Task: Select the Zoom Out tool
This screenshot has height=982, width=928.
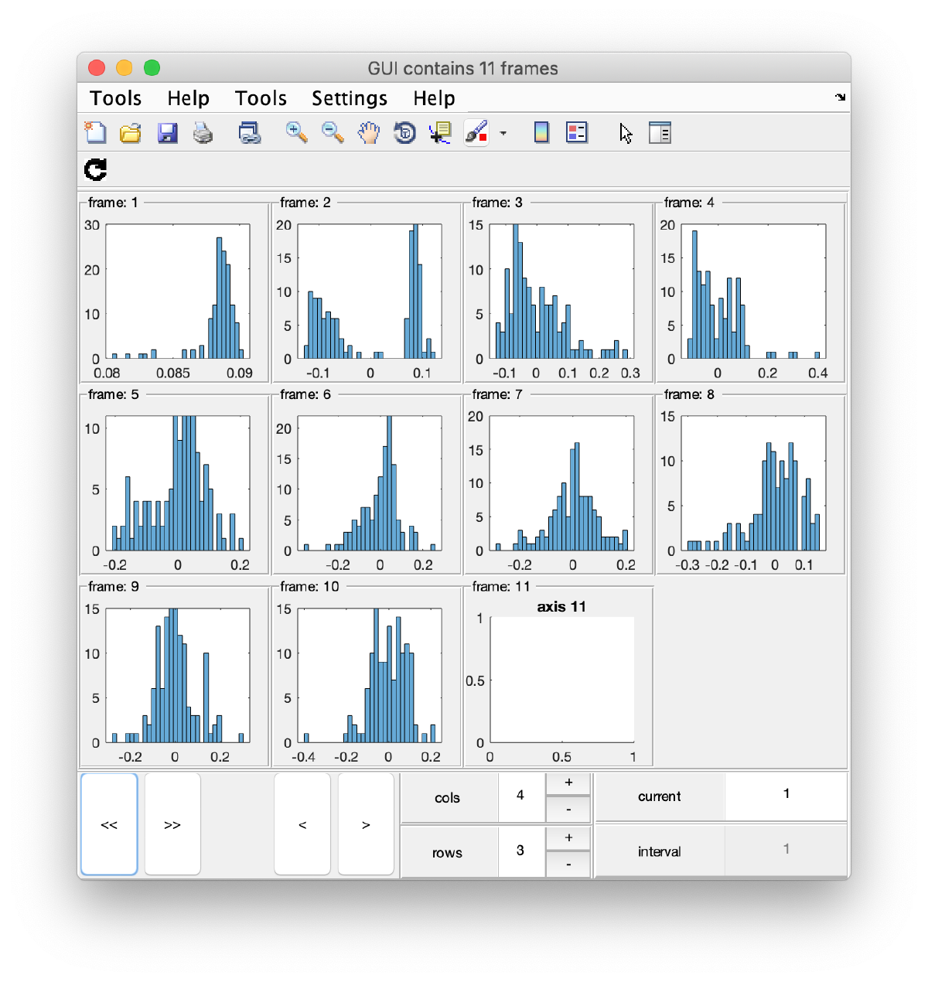Action: (333, 132)
